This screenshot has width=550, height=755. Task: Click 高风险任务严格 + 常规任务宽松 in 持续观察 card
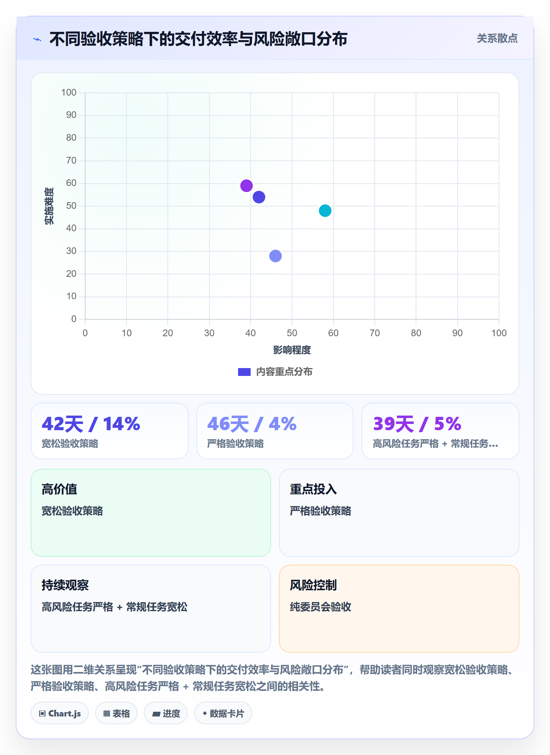coord(115,607)
